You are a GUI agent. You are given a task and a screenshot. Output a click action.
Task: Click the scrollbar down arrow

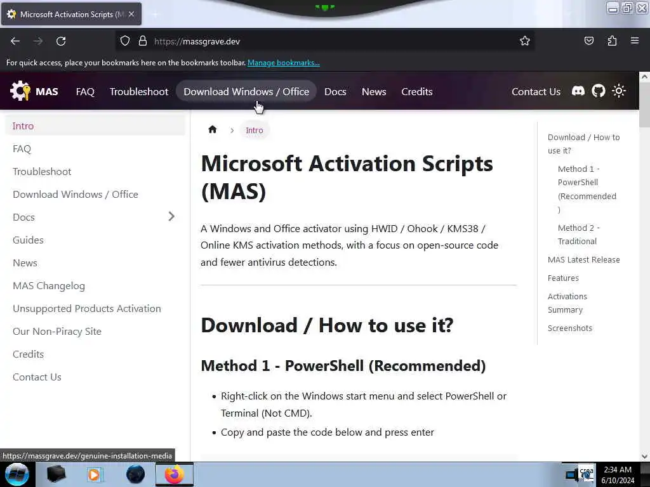click(x=644, y=457)
